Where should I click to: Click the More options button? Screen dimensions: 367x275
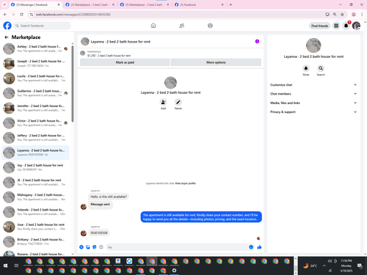(216, 62)
